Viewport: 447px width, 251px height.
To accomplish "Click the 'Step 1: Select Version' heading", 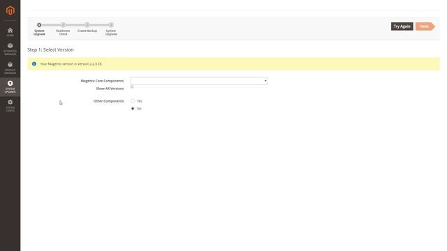I will coord(50,50).
